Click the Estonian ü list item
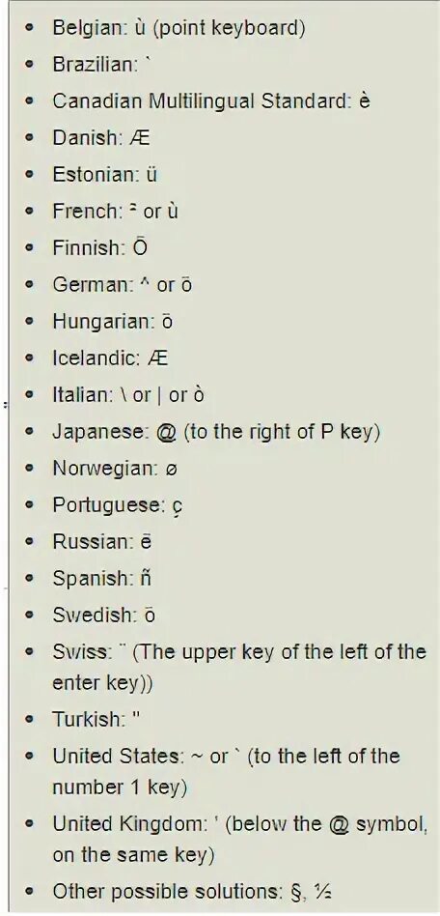This screenshot has height=916, width=440. tap(105, 174)
